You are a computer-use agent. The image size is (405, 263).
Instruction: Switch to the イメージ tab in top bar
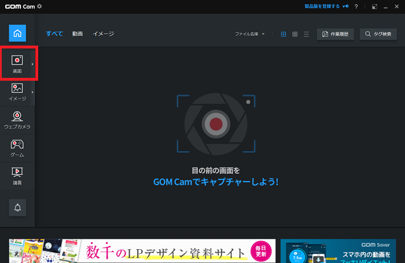(x=104, y=34)
